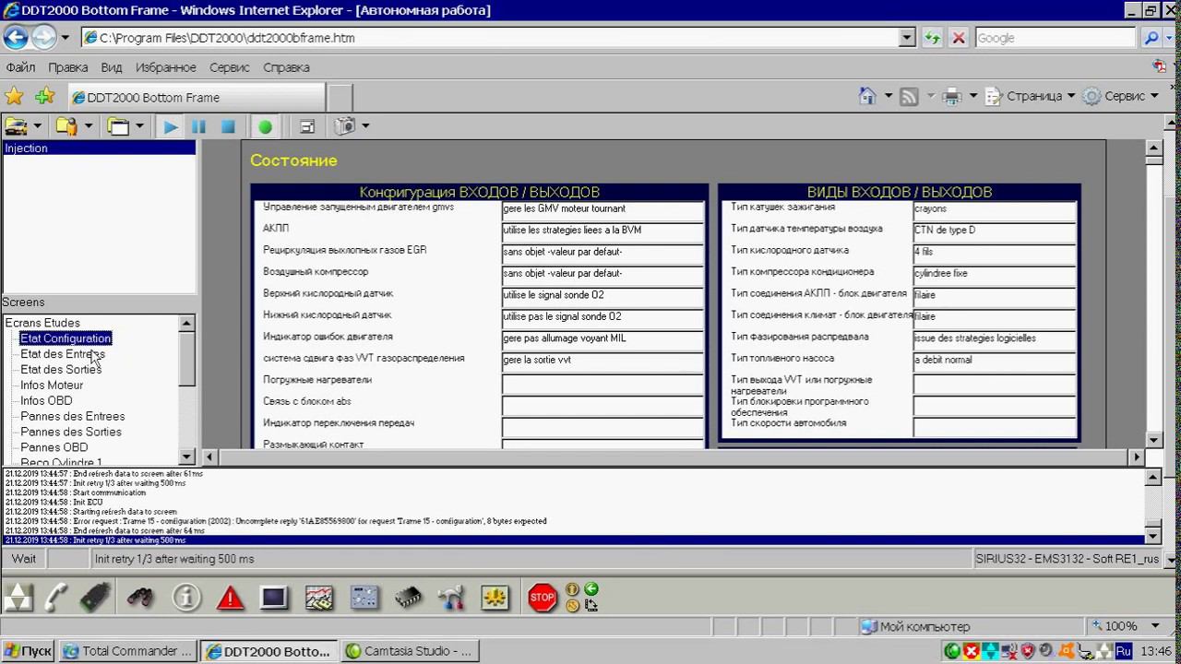Switch to DDT2000 Bottom Frame tab
The image size is (1181, 664).
click(197, 98)
